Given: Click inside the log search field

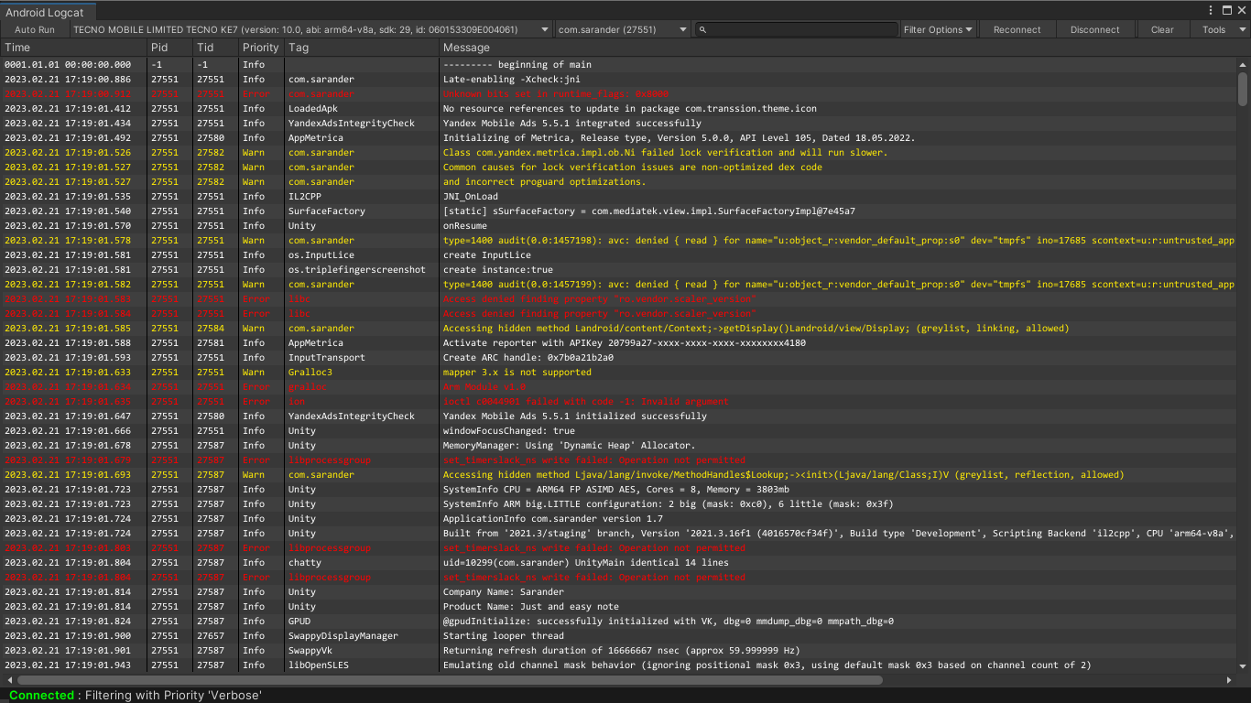Looking at the screenshot, I should click(x=797, y=29).
